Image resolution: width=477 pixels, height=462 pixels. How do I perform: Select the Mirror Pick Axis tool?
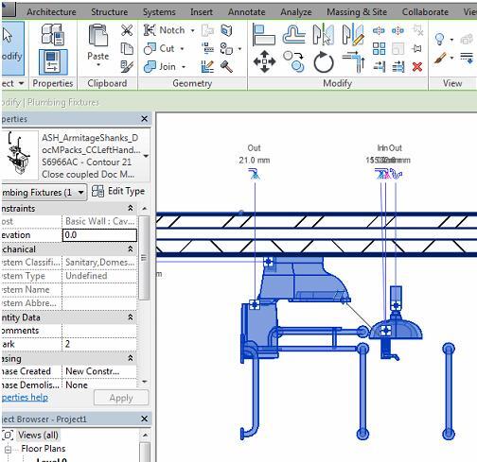pyautogui.click(x=324, y=35)
